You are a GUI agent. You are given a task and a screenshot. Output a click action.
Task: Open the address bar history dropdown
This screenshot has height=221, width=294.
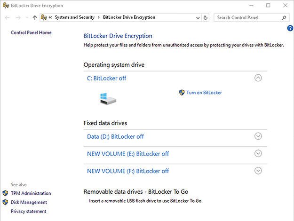[x=198, y=18]
